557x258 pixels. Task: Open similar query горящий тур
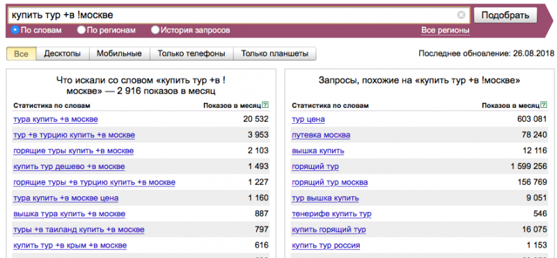(x=315, y=166)
